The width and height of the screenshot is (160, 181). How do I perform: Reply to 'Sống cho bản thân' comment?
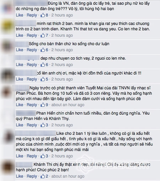pyautogui.click(x=32, y=50)
